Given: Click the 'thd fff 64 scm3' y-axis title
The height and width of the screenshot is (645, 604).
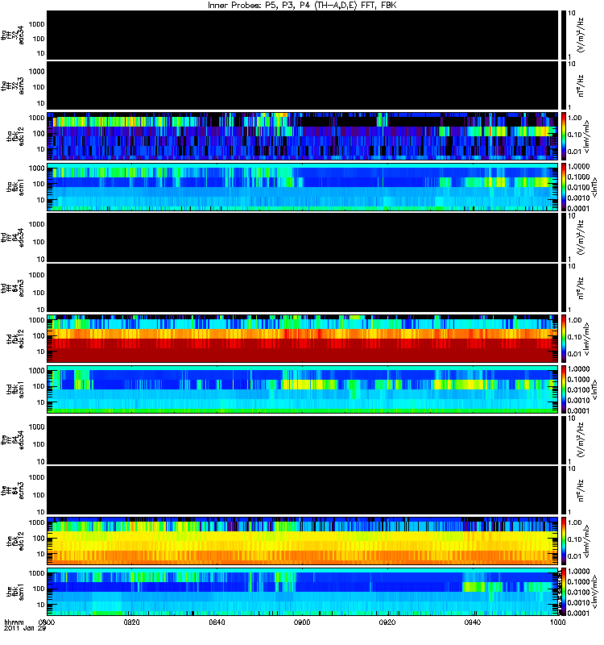Looking at the screenshot, I should (x=13, y=289).
